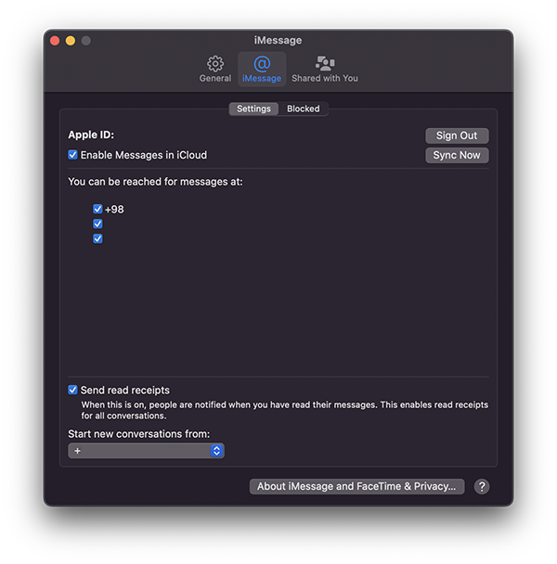Open the Shared with You pane
The image size is (557, 564).
click(x=324, y=69)
